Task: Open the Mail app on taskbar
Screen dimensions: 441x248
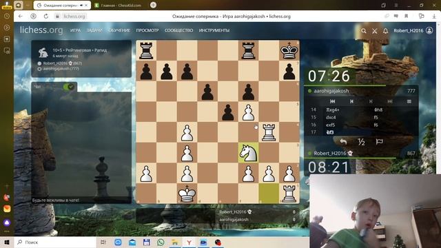Action: pyautogui.click(x=132, y=242)
